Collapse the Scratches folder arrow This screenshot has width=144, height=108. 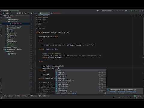pos(5,52)
